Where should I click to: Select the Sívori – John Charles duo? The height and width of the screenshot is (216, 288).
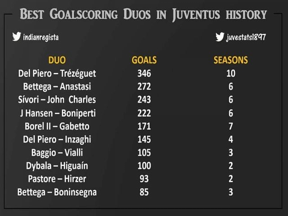coord(57,100)
